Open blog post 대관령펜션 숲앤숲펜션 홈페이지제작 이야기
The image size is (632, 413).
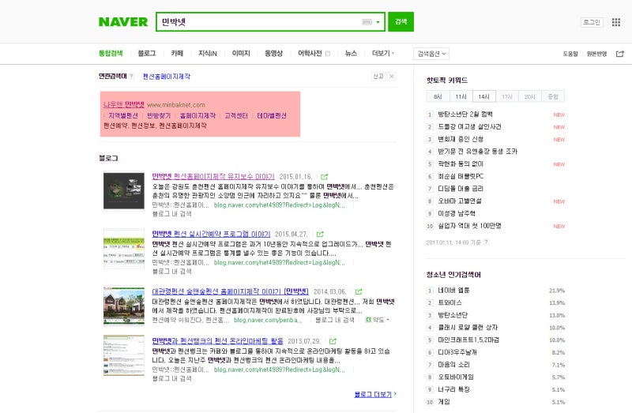pos(230,291)
